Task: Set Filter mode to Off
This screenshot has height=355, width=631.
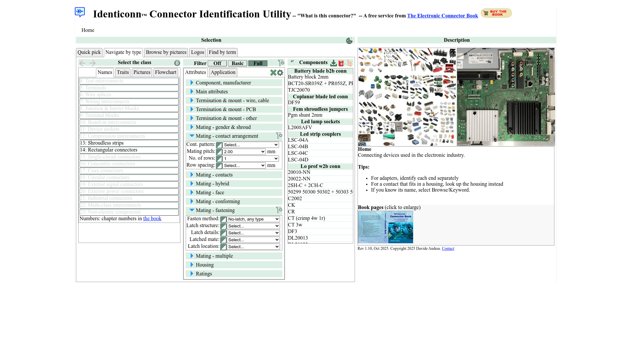Action: (217, 63)
